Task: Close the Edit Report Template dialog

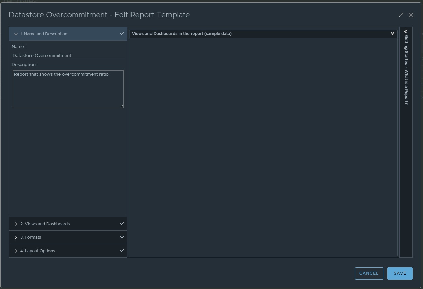Action: (x=411, y=15)
